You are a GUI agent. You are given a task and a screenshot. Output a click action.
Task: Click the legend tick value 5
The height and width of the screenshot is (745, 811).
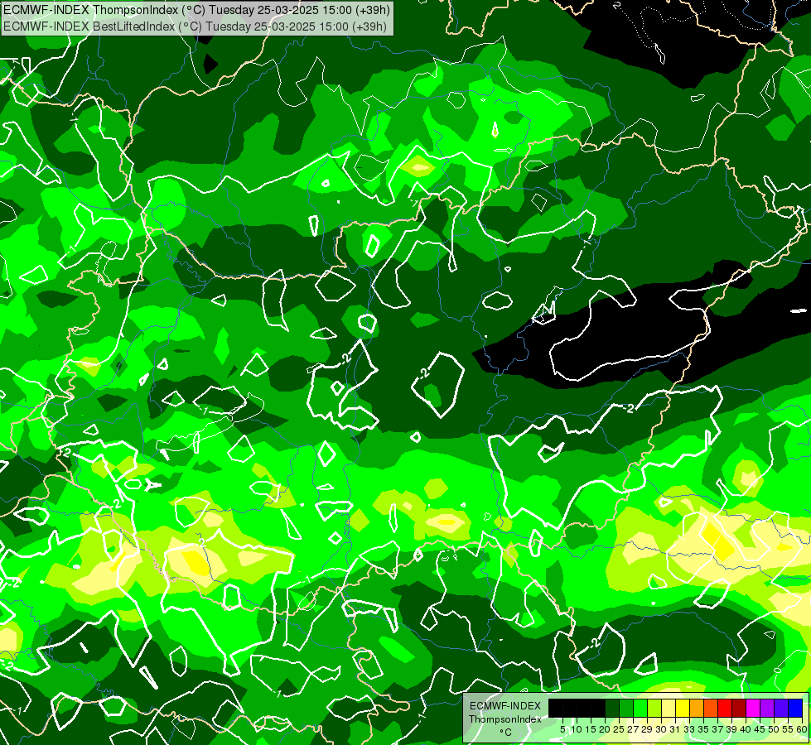click(562, 729)
